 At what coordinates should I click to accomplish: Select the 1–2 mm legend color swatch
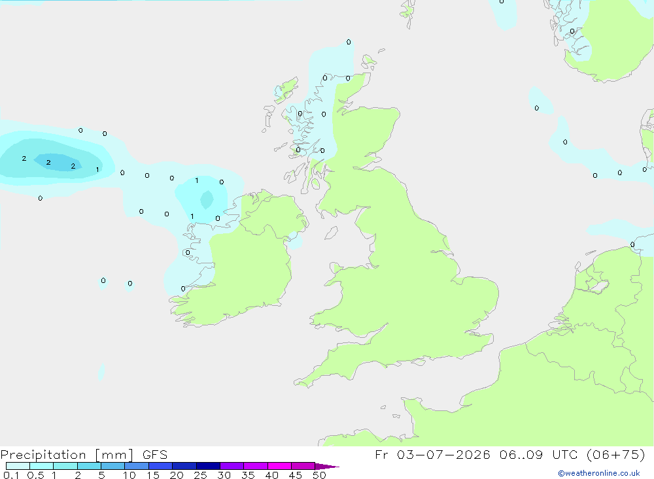[x=65, y=466]
